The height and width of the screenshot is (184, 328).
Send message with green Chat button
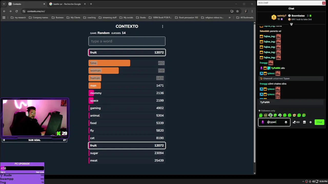(319, 122)
